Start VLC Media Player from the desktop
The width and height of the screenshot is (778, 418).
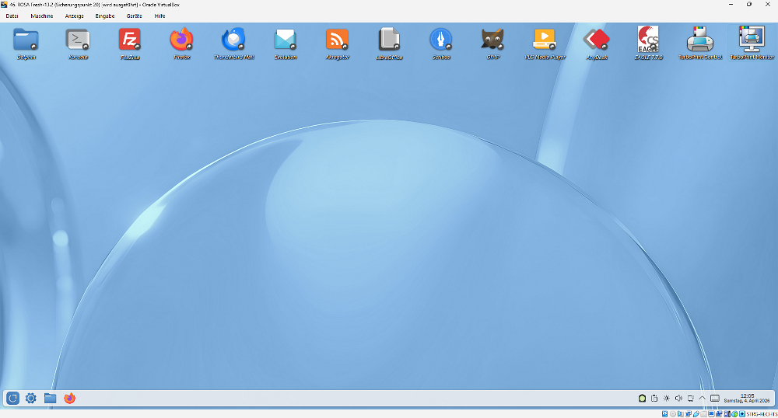545,40
